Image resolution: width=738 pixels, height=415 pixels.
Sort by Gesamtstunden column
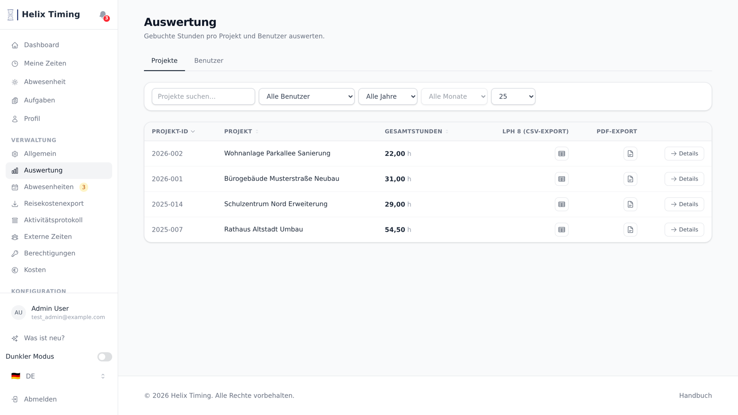(x=417, y=131)
